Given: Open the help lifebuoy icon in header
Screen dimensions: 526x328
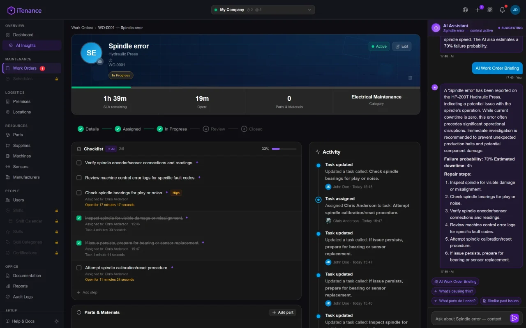Looking at the screenshot, I should [465, 10].
